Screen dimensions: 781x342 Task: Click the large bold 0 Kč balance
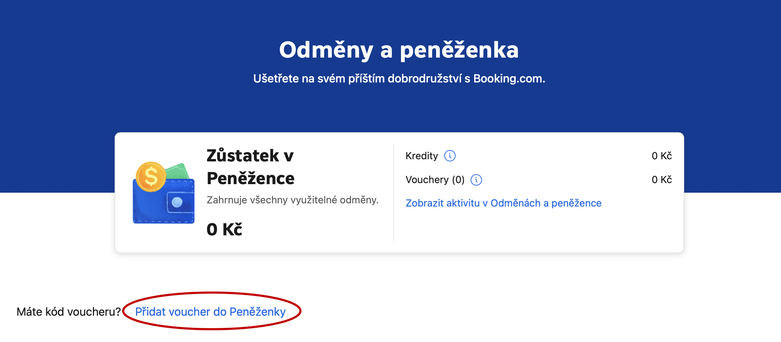click(x=224, y=229)
